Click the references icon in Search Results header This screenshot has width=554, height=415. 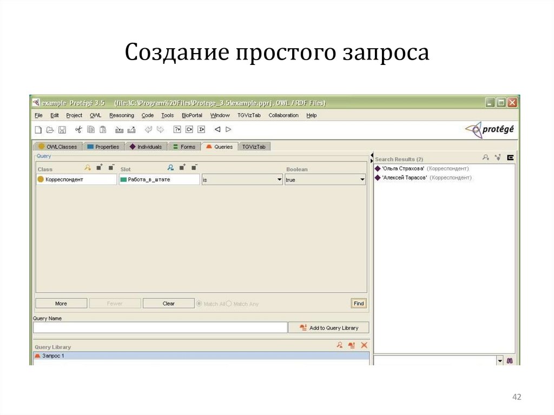(x=498, y=157)
